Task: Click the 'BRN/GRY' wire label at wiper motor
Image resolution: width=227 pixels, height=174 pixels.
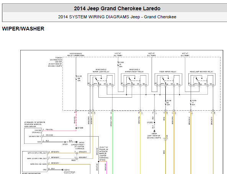Action: click(x=55, y=163)
